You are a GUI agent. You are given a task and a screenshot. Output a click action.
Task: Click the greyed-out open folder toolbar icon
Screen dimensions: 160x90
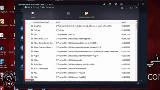coord(68,13)
